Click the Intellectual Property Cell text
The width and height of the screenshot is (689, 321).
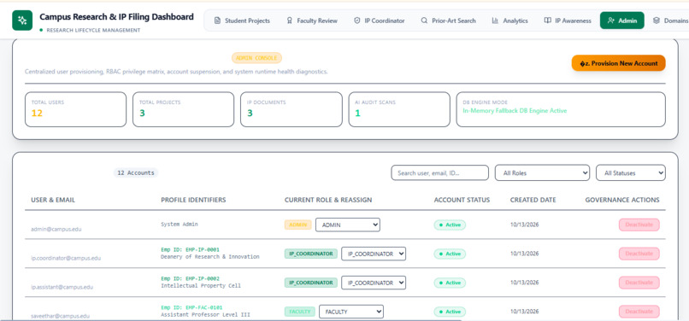click(x=200, y=285)
